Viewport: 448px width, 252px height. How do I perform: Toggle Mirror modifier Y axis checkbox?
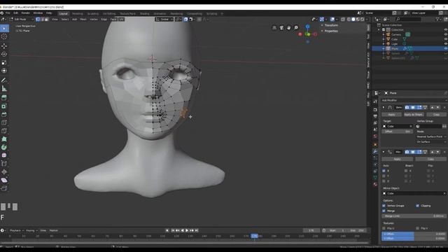[384, 176]
